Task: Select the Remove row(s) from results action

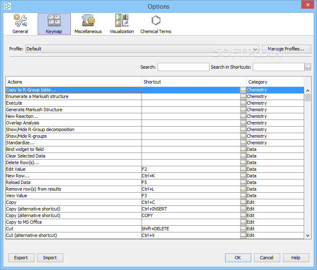Action: (x=74, y=189)
